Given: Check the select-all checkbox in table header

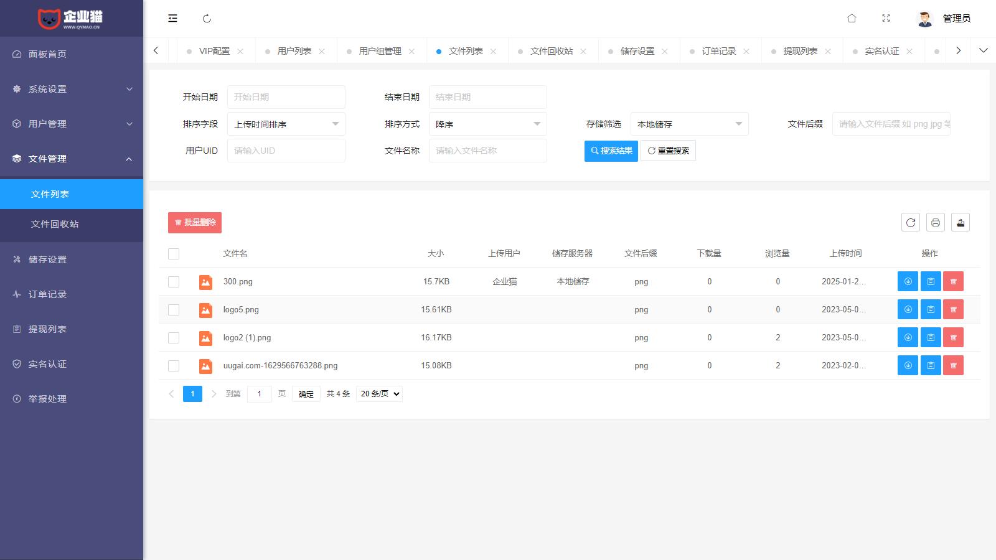Looking at the screenshot, I should coord(173,253).
